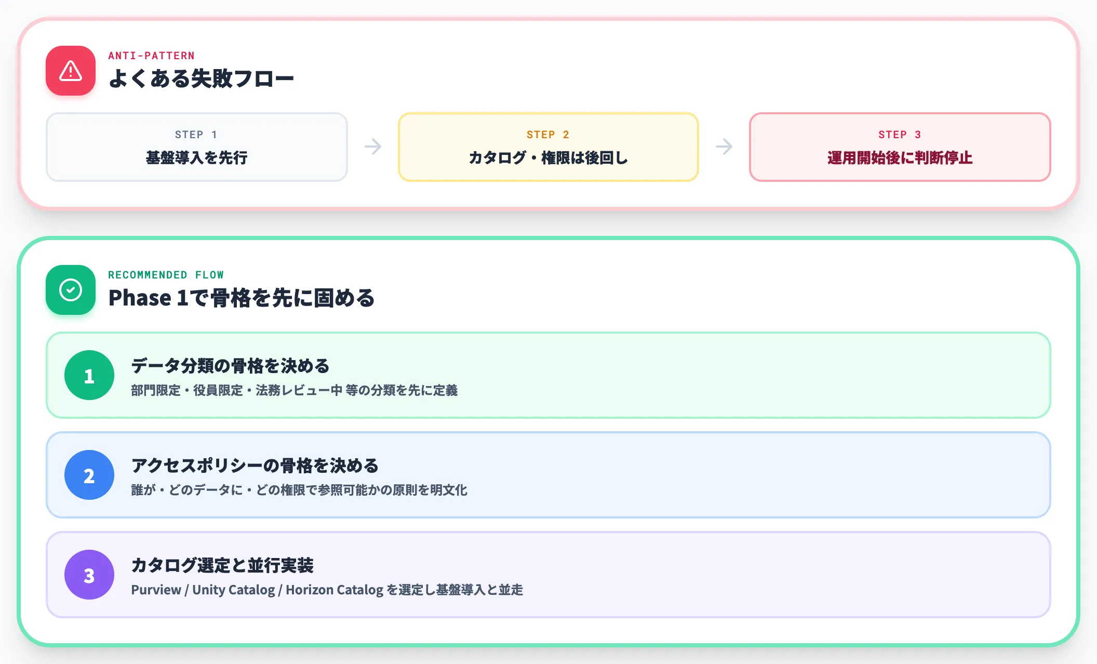Click the ANTI-PATTERN label
Image resolution: width=1097 pixels, height=664 pixels.
(151, 56)
